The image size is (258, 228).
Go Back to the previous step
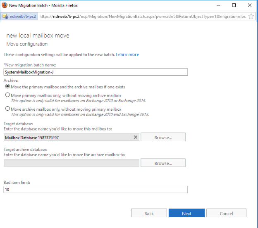149,213
